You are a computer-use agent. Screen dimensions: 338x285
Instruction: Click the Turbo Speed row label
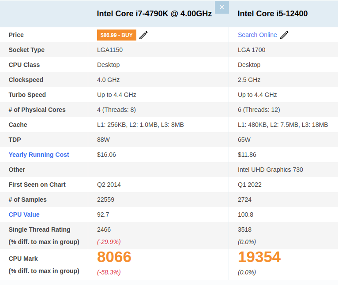27,95
